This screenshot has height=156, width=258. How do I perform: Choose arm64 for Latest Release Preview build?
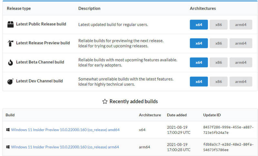(241, 43)
